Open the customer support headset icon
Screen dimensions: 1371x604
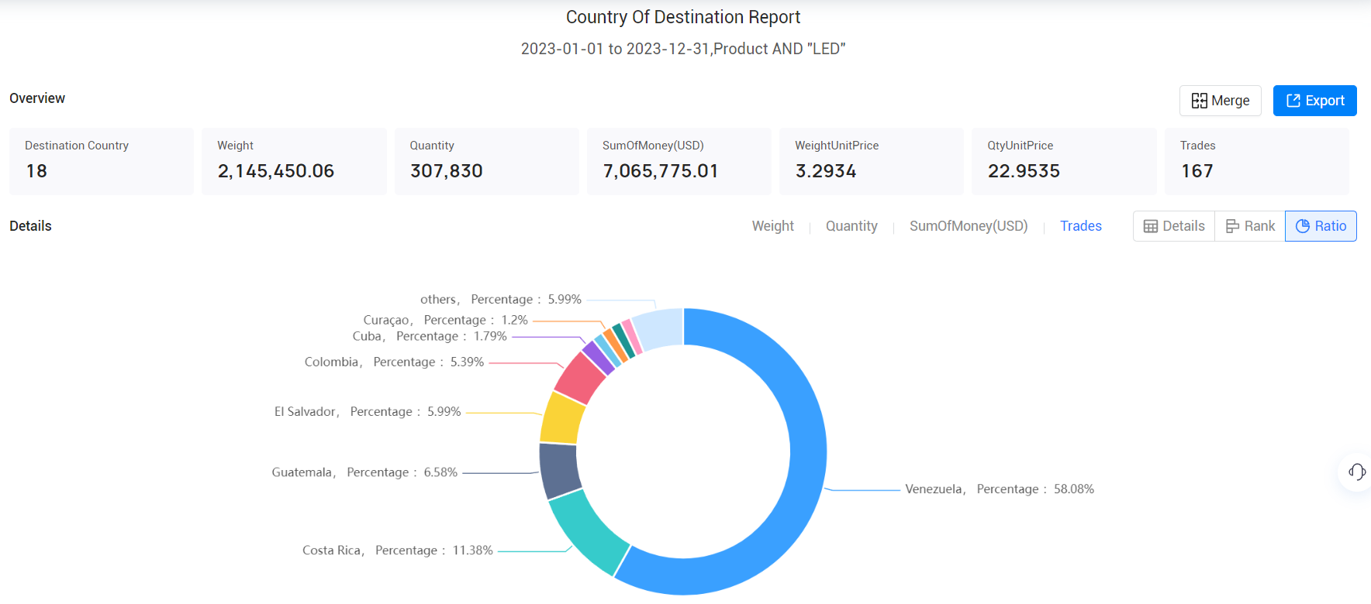[x=1356, y=472]
